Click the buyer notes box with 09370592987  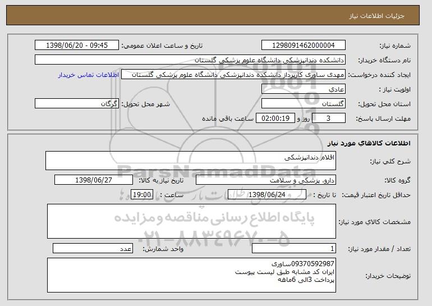click(191, 275)
